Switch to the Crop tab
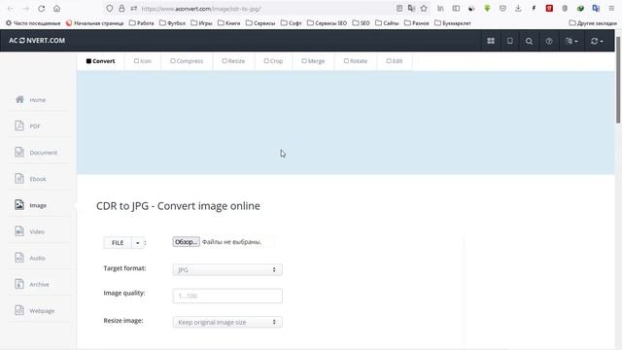Viewport: 622px width, 350px height. point(273,61)
